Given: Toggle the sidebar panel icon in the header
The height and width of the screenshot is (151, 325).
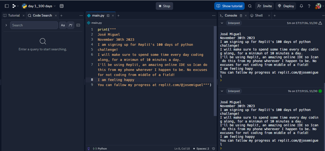Looking at the screenshot, I should (x=7, y=6).
